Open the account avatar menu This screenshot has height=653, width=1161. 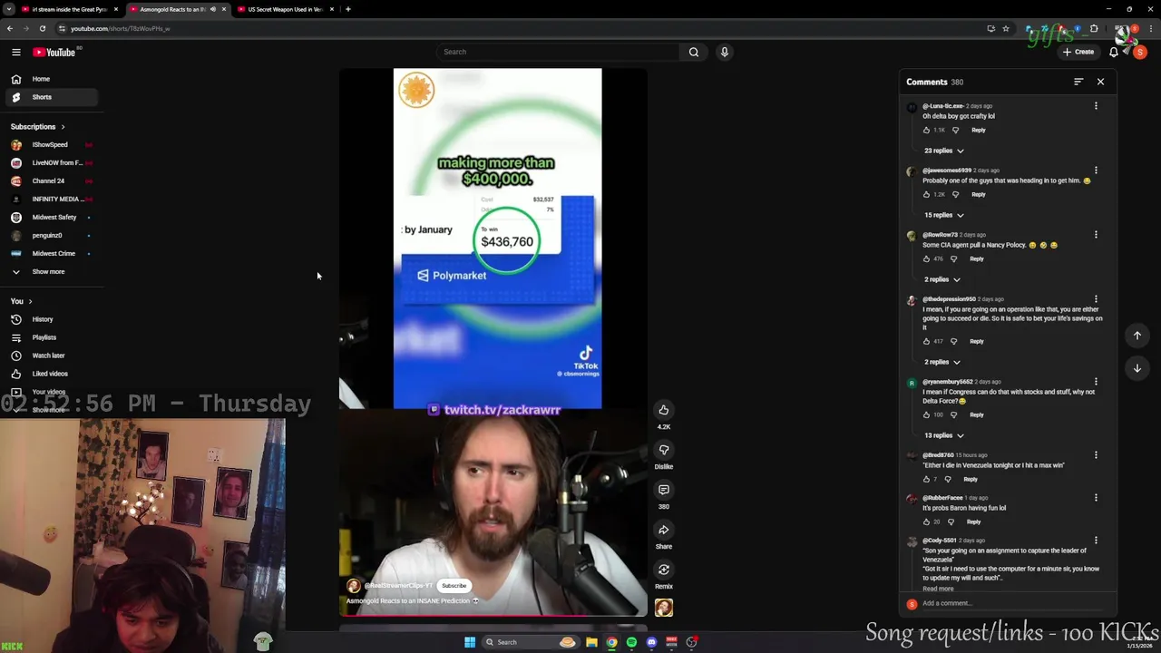1140,52
